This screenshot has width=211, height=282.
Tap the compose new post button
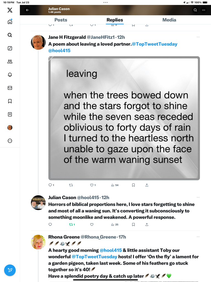point(10,270)
